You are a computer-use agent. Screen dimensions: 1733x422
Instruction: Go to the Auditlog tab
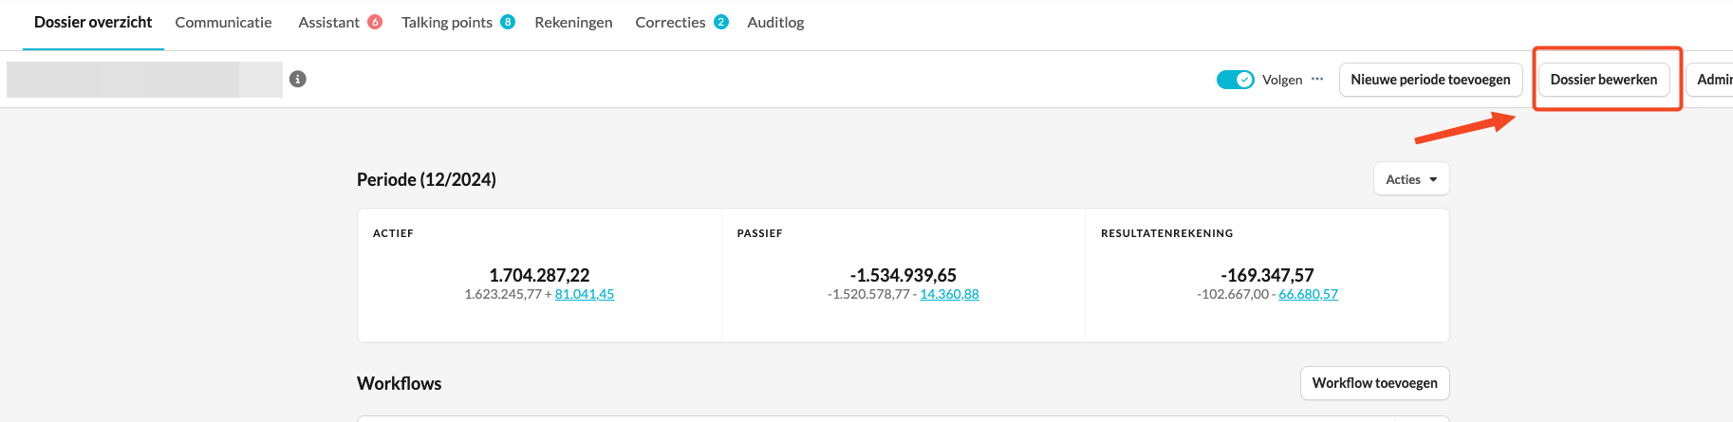click(x=775, y=22)
